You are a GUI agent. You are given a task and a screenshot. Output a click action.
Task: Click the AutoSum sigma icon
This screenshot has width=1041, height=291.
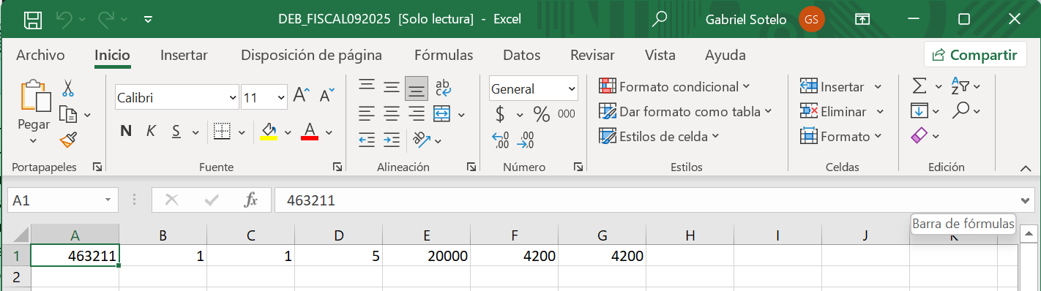(x=919, y=86)
